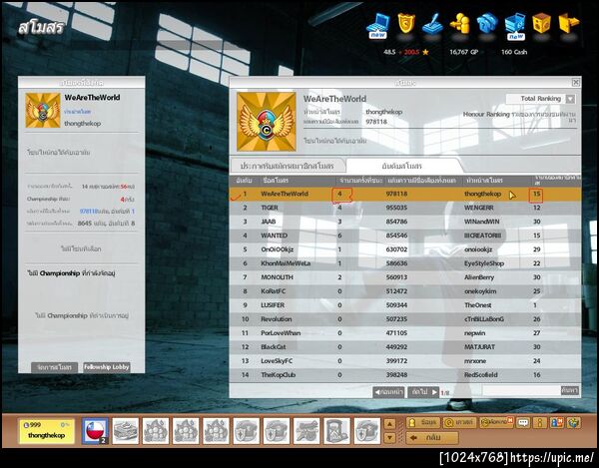Screen dimensions: 599x468
Task: Click the rank number column header
Action: click(x=244, y=181)
